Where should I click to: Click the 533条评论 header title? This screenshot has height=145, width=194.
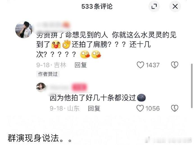(x=97, y=6)
